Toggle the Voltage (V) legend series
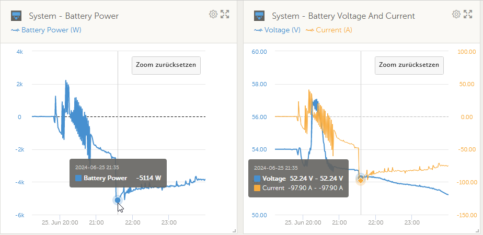The width and height of the screenshot is (483, 235). (277, 30)
